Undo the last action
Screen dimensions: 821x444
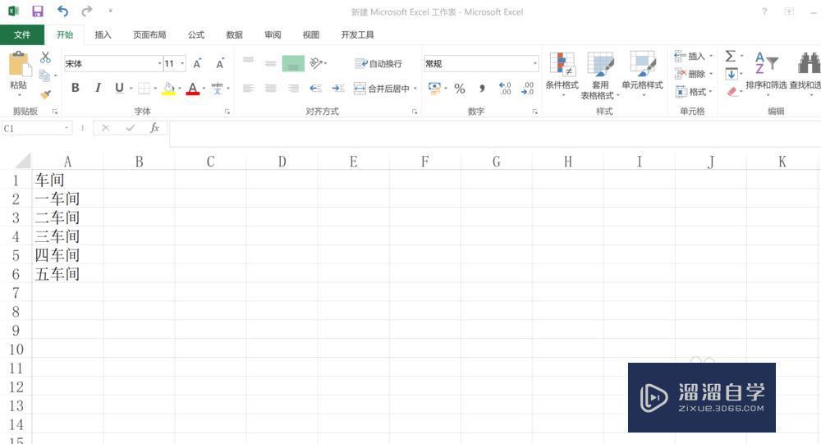(x=63, y=11)
